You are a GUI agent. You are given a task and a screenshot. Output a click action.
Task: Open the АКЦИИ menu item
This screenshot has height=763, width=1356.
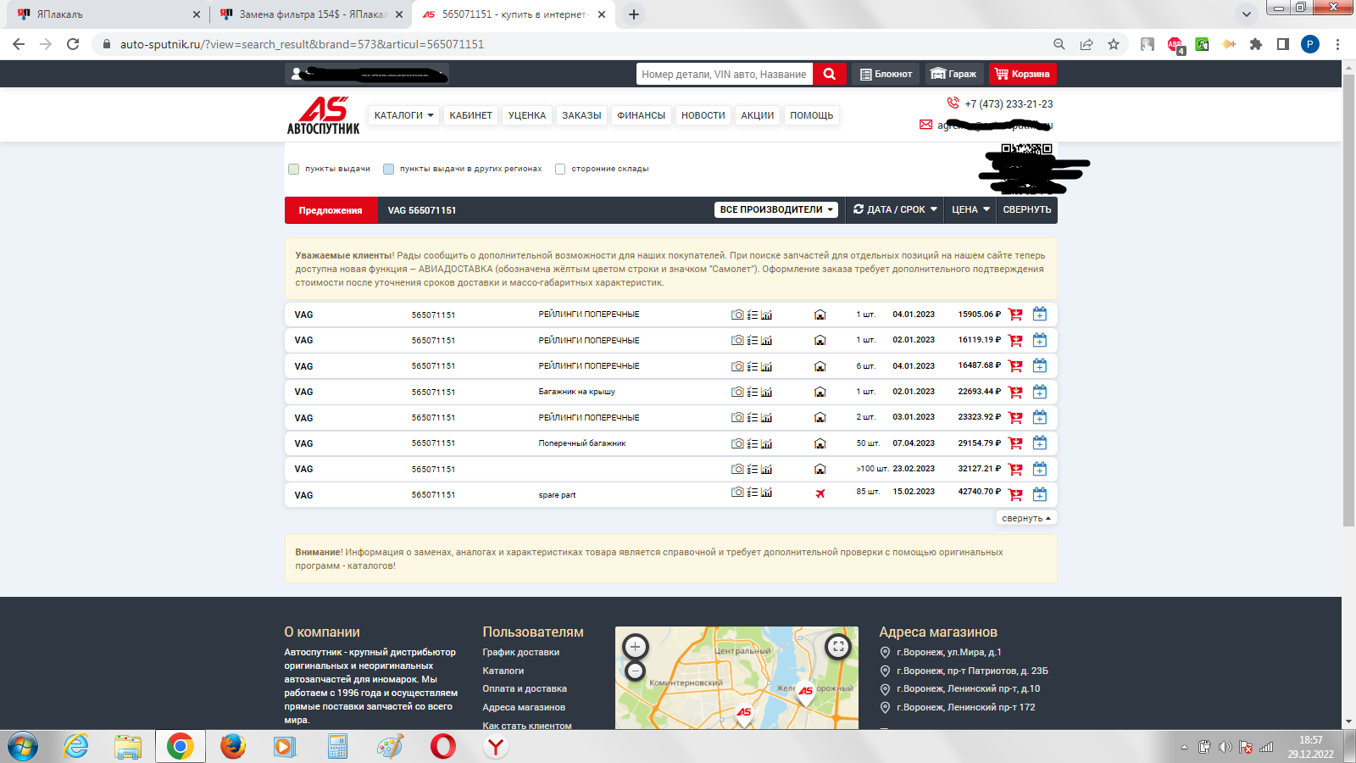coord(758,115)
